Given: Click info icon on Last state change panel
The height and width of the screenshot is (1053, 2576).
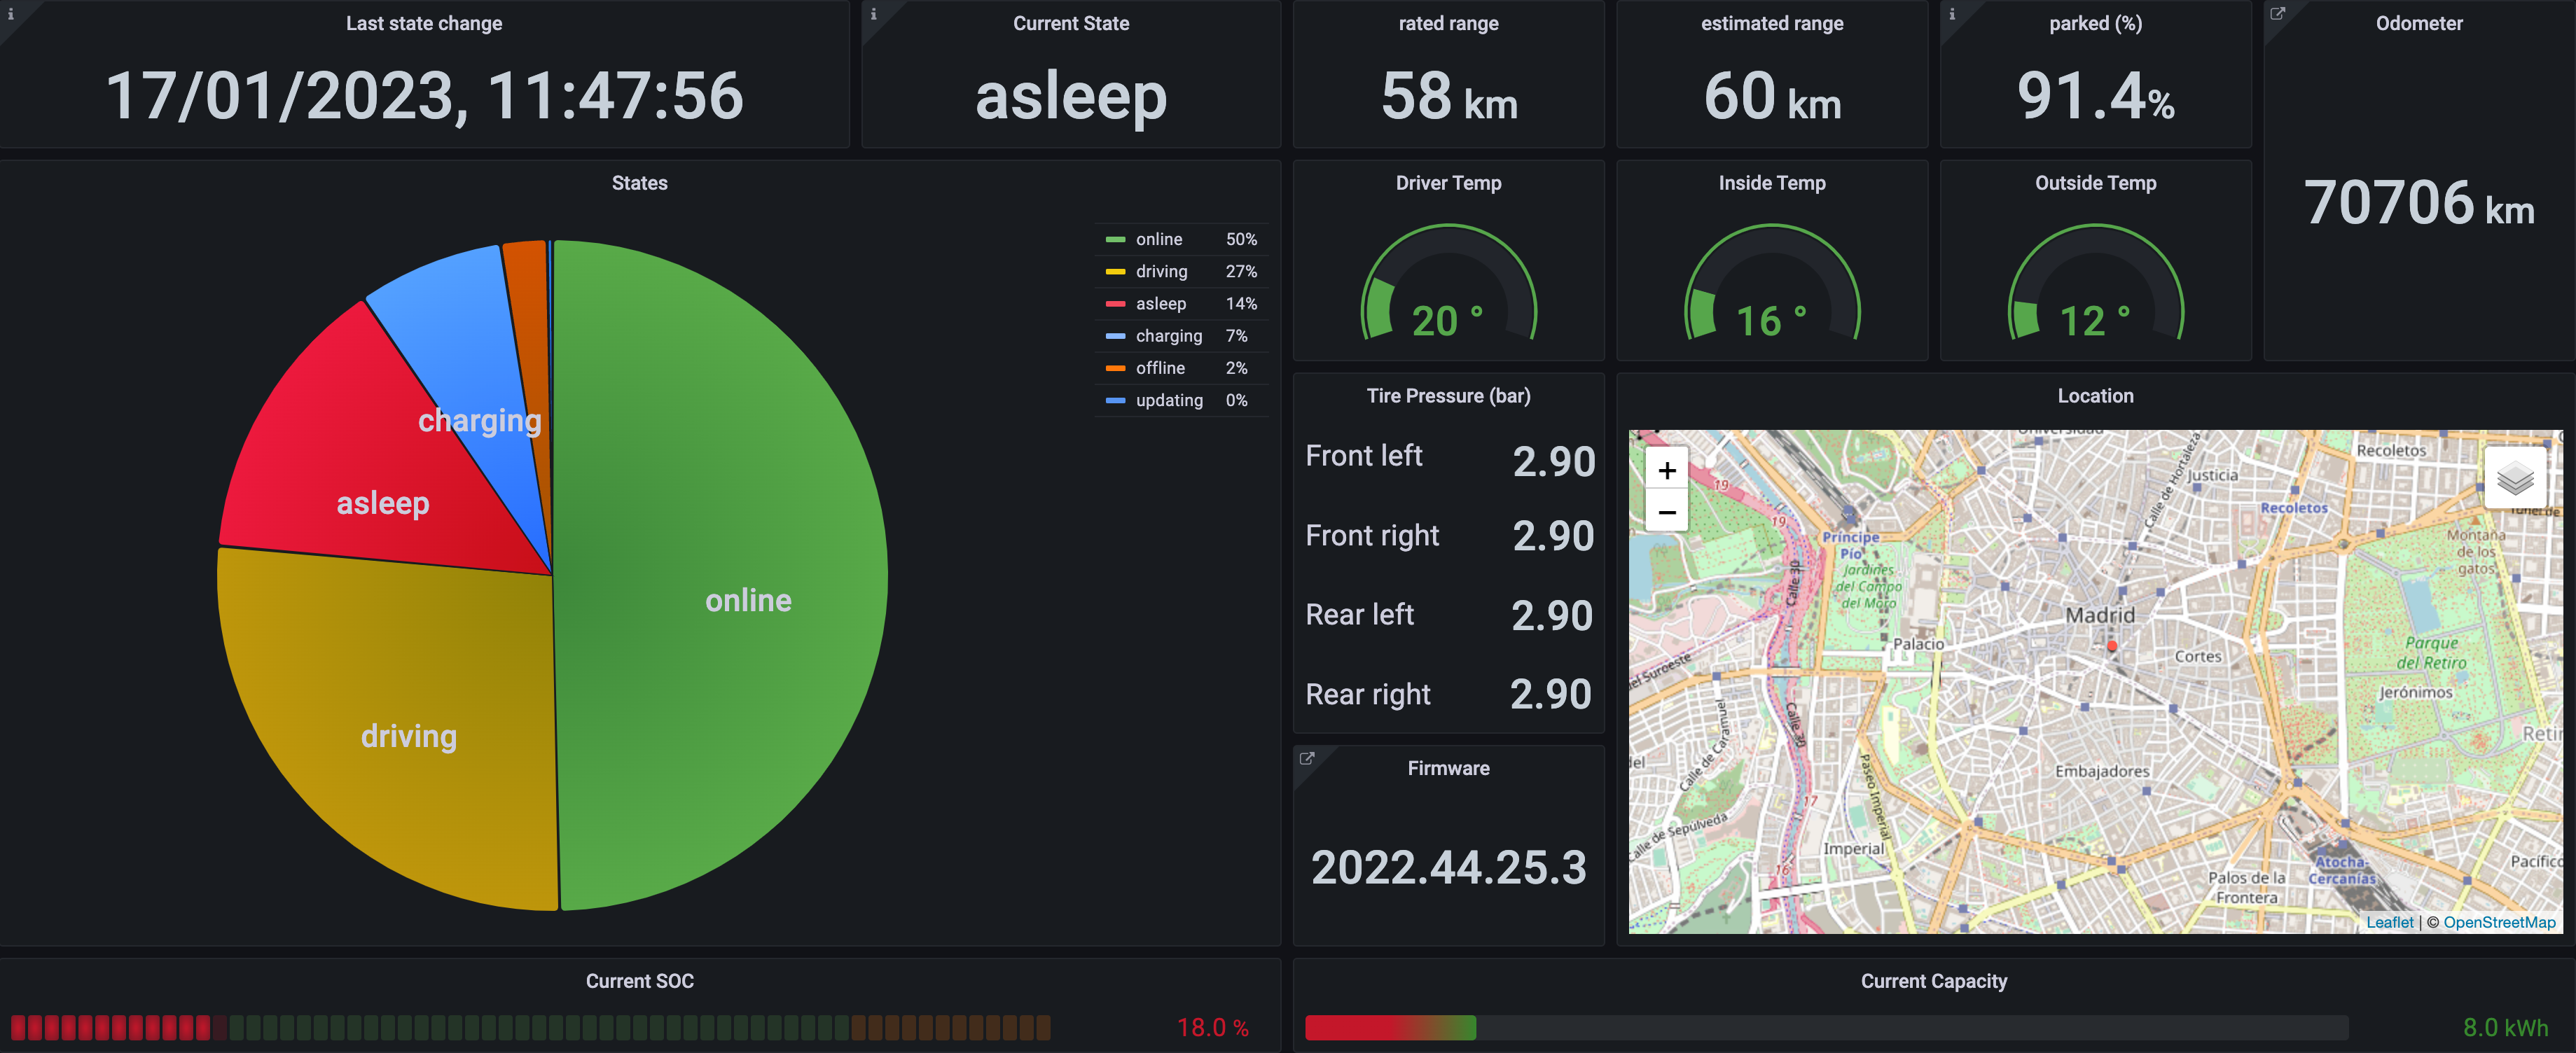Looking at the screenshot, I should 11,14.
